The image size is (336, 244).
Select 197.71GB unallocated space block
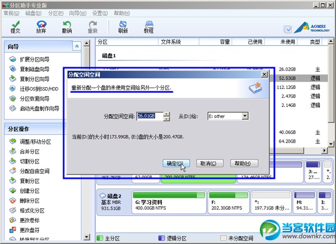271,203
